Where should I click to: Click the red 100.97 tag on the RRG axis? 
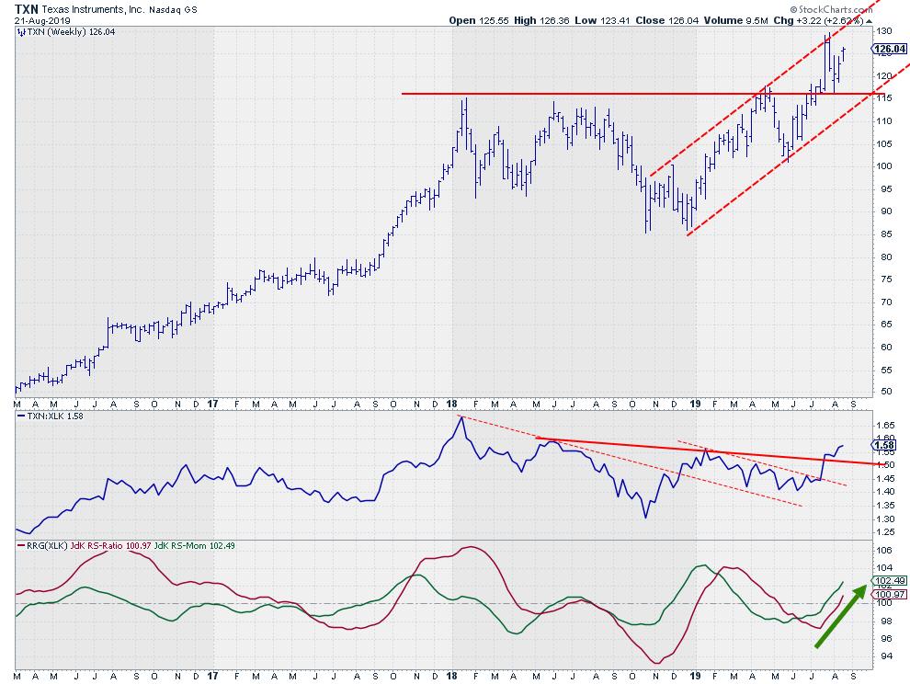889,594
